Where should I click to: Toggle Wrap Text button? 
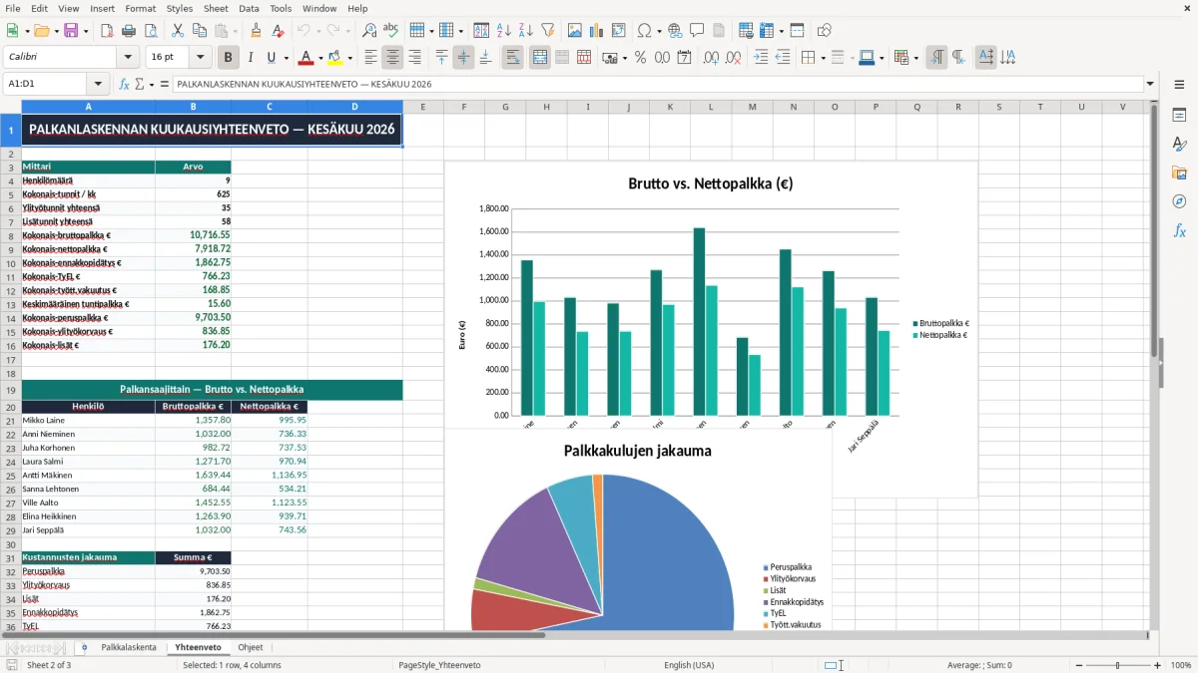click(x=512, y=57)
